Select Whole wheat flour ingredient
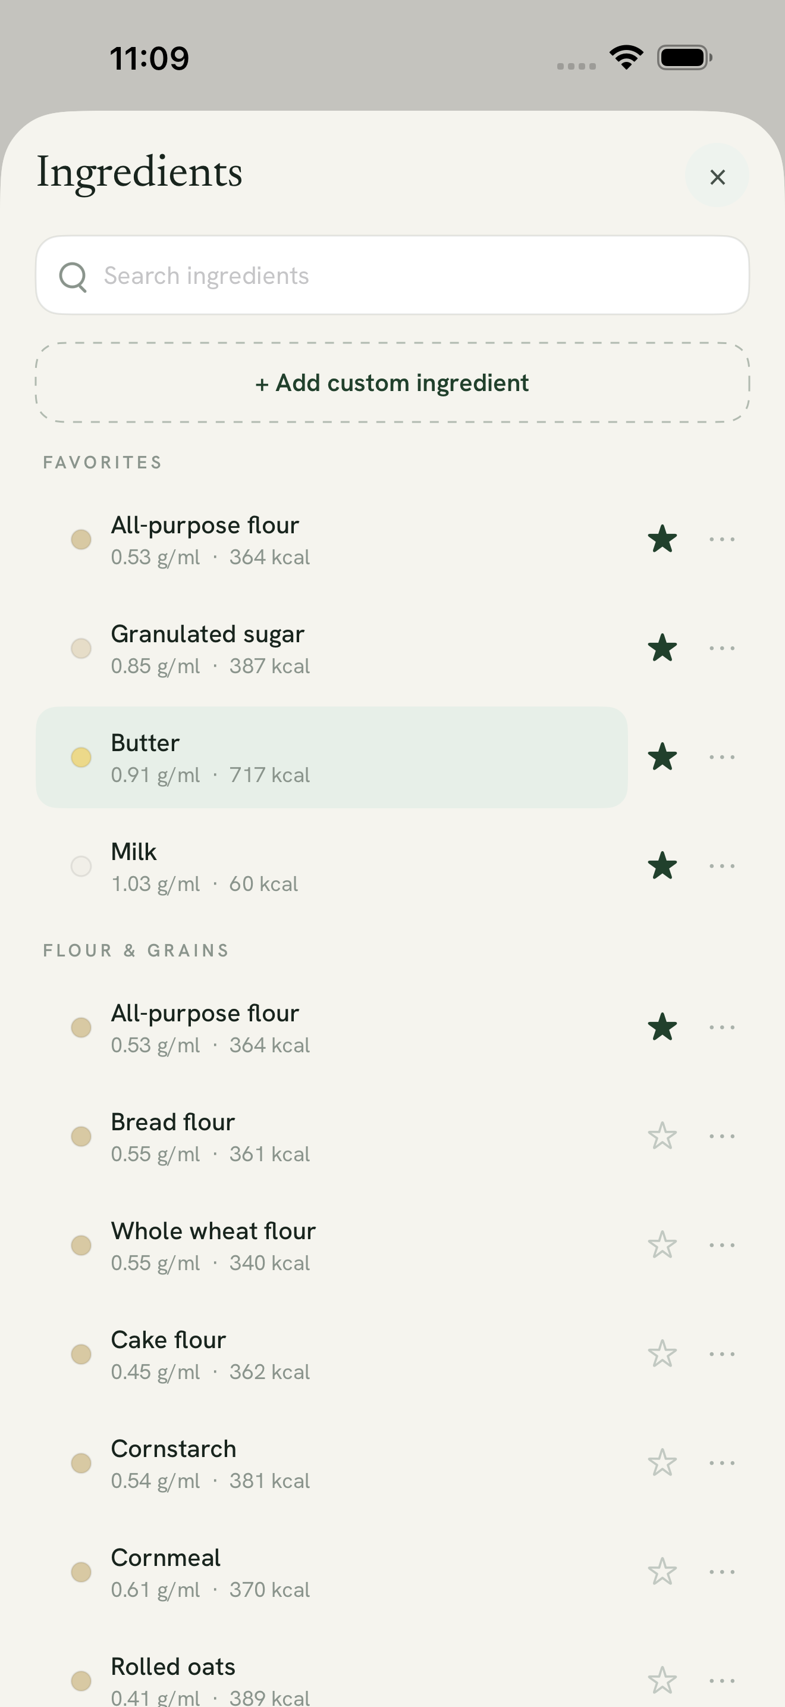This screenshot has width=785, height=1707. [332, 1245]
